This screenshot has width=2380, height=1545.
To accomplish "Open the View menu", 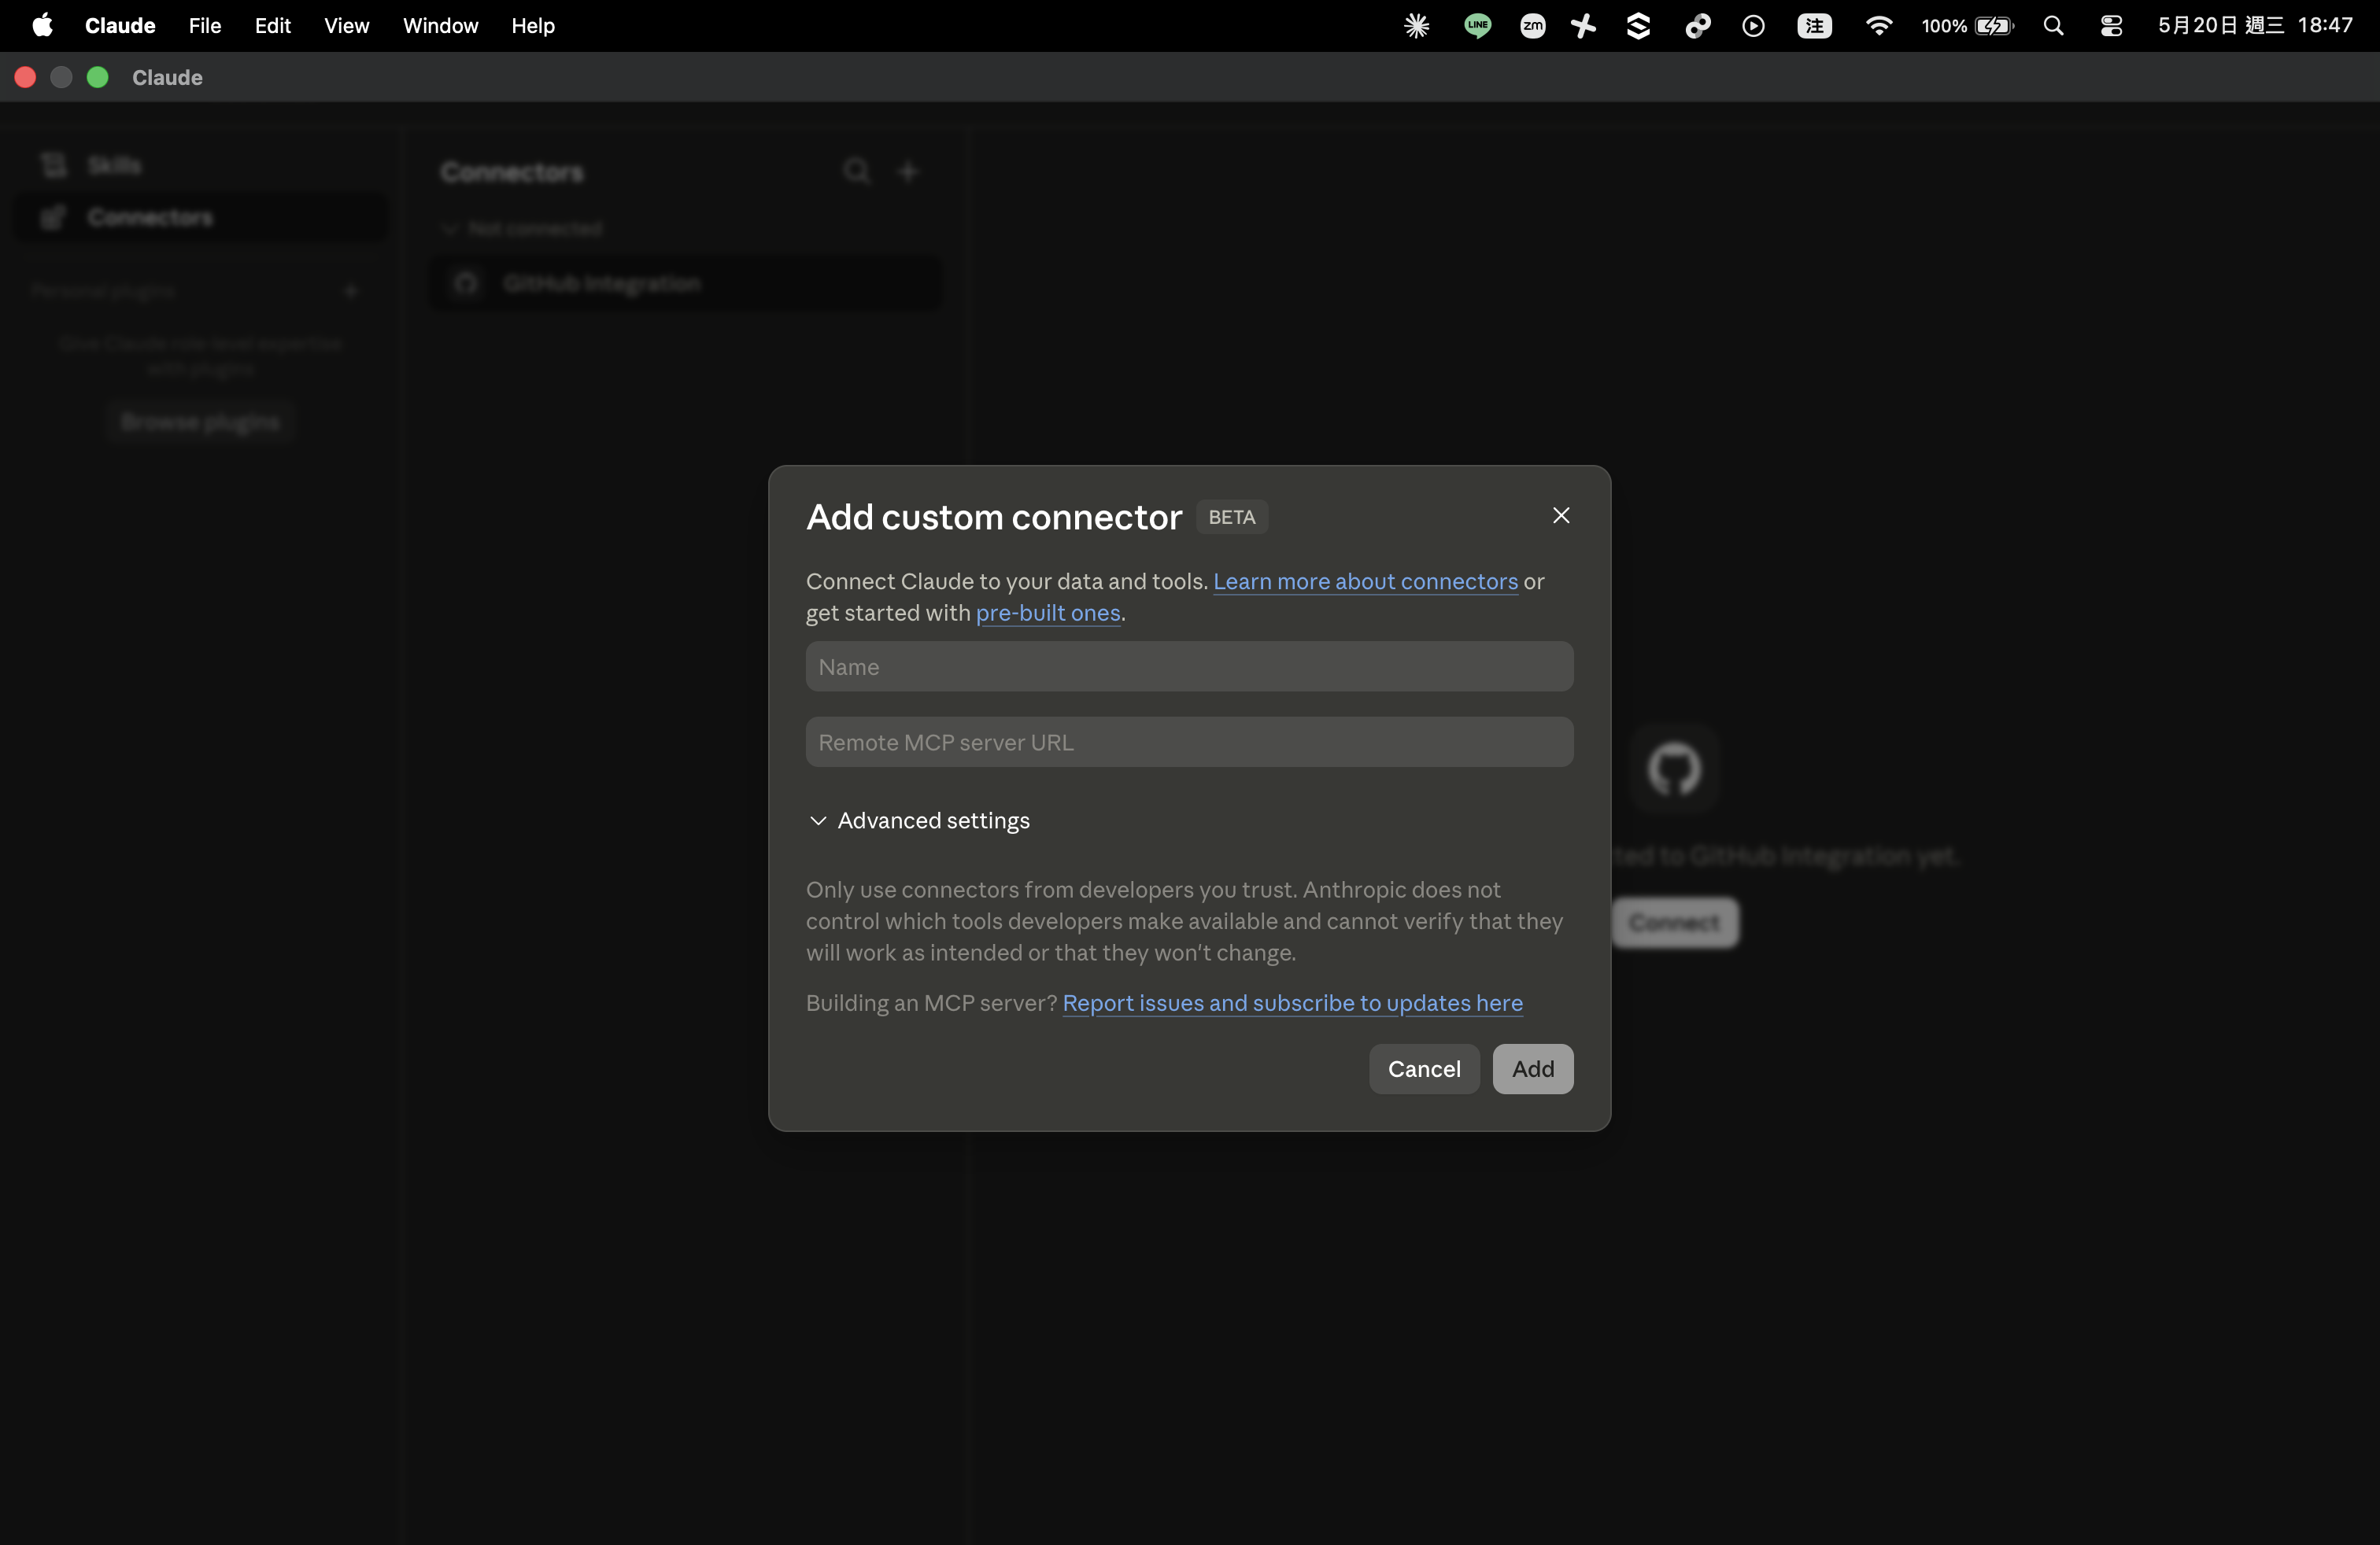I will tap(346, 25).
